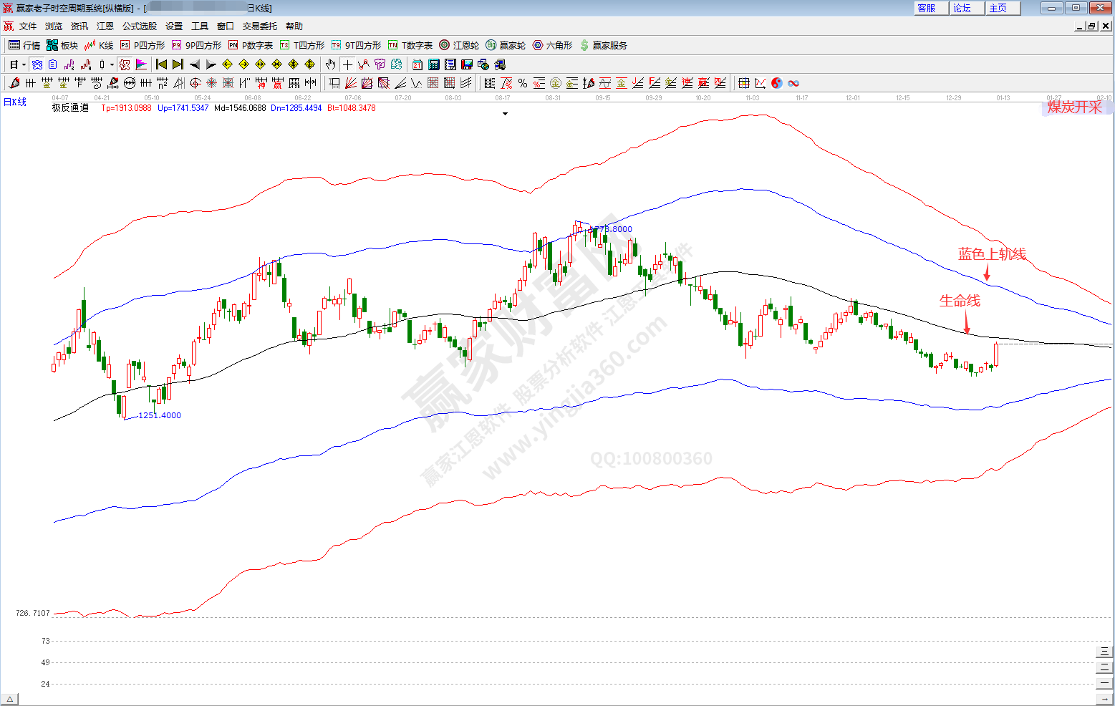Screen dimensions: 1115x706
Task: Open the 公式选股 menu
Action: click(139, 26)
